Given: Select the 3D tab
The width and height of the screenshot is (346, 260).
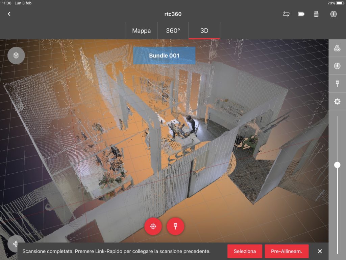Looking at the screenshot, I should tap(204, 30).
